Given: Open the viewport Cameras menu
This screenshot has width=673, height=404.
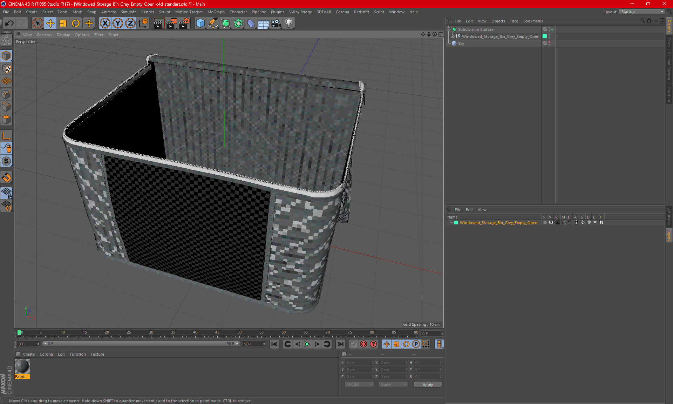Looking at the screenshot, I should [x=44, y=35].
